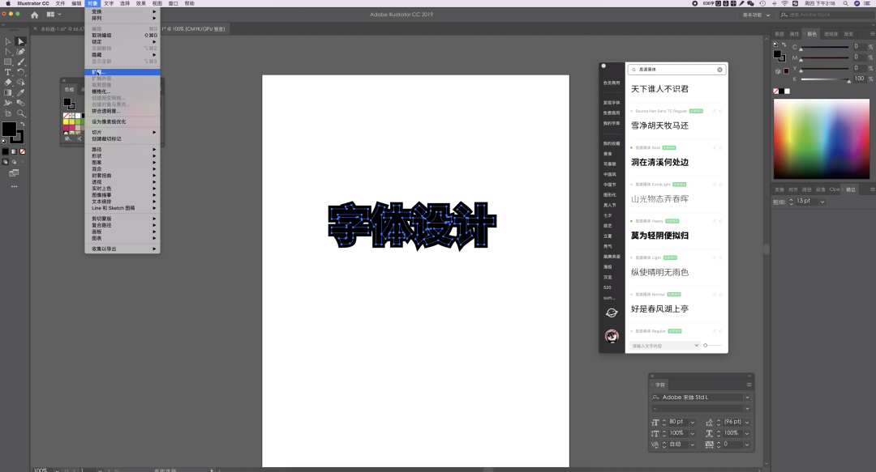The width and height of the screenshot is (876, 472).
Task: Select the Type tool
Action: pos(7,72)
